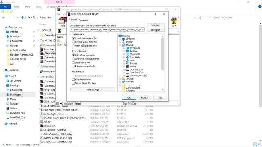Collapse This PC node in dialog tree
The height and width of the screenshot is (147, 262).
(120, 45)
